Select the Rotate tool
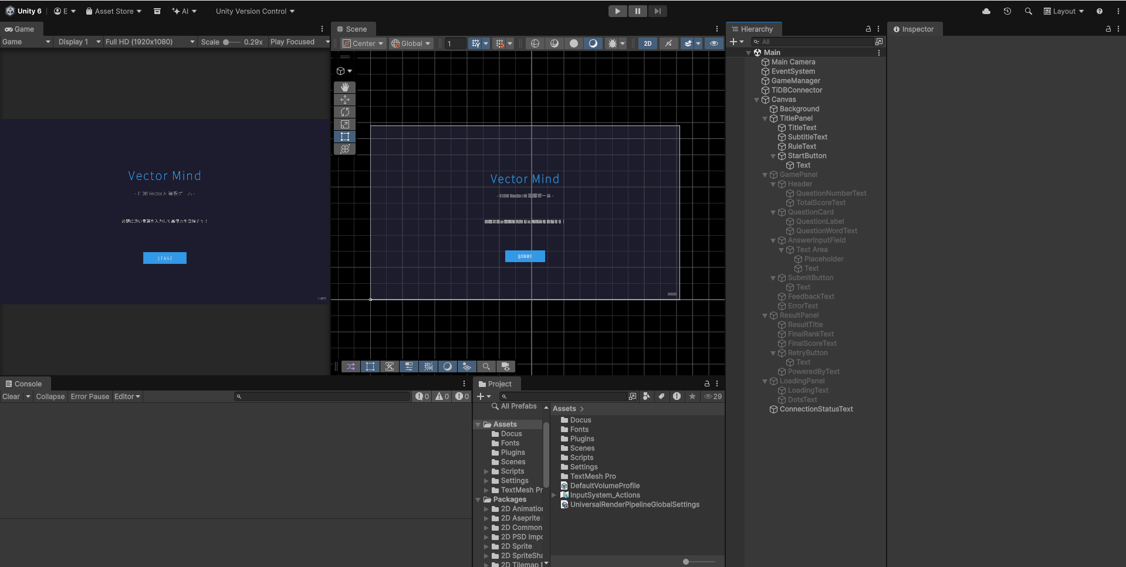The height and width of the screenshot is (567, 1126). [344, 112]
